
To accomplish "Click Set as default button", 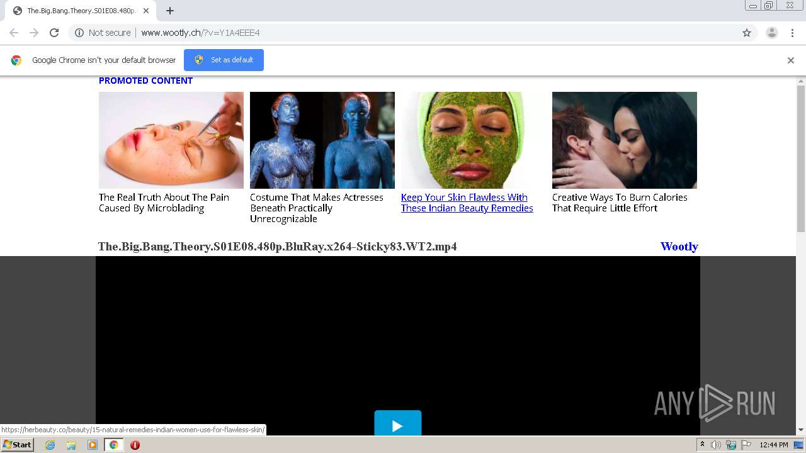I will tap(224, 60).
